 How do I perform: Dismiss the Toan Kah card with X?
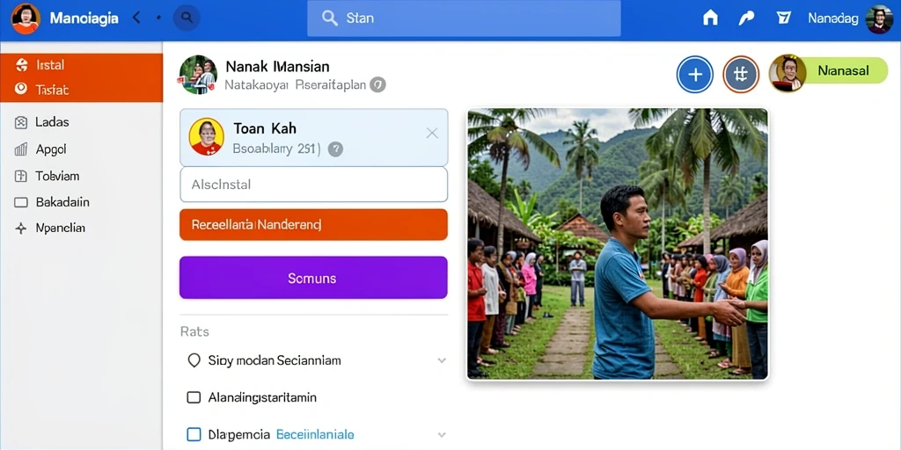click(x=432, y=134)
